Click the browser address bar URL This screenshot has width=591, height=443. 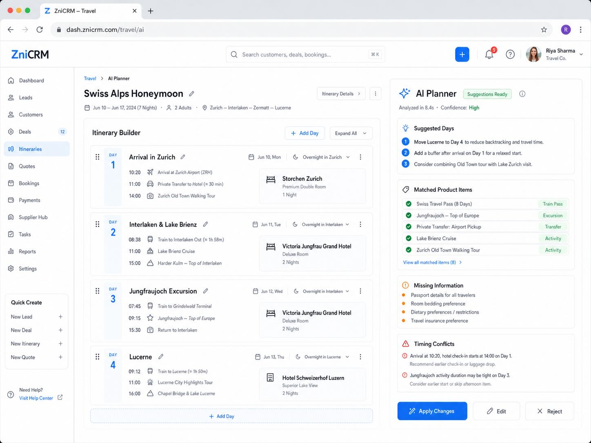pos(105,30)
